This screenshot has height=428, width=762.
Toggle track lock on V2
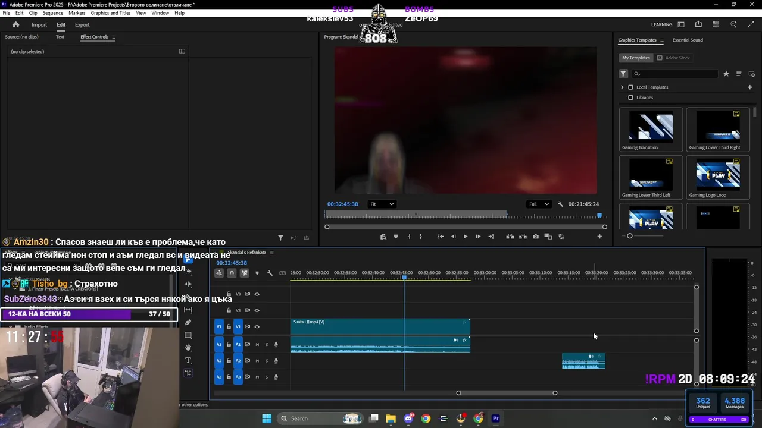coord(229,310)
